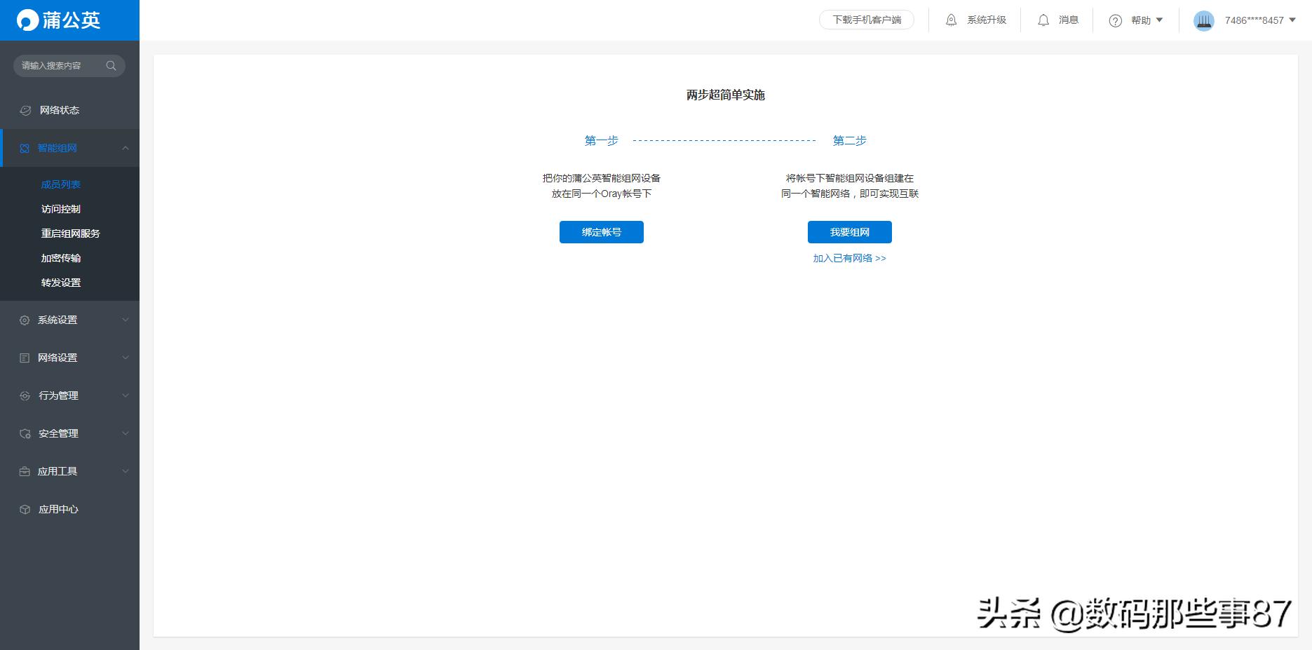Click the router account avatar
The width and height of the screenshot is (1312, 650).
tap(1204, 20)
